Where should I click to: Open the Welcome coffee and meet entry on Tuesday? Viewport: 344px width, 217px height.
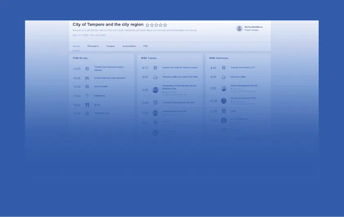click(180, 77)
